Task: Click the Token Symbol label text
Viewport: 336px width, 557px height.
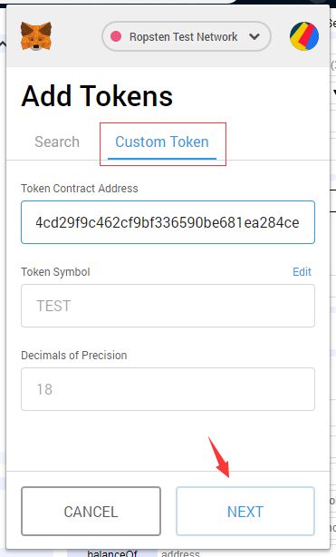Action: pos(55,272)
